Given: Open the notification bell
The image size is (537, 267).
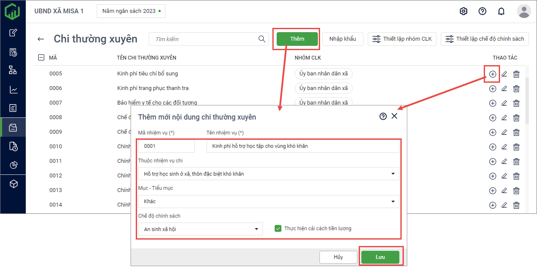Looking at the screenshot, I should click(x=501, y=11).
